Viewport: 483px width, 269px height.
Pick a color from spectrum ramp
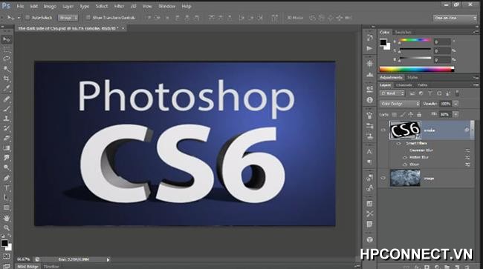click(417, 69)
